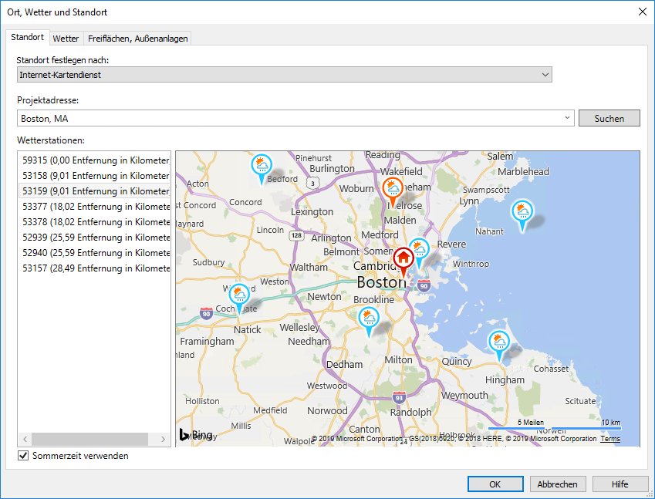Viewport: 655px width, 499px height.
Task: Select weather station 52940 in the list
Action: click(94, 253)
